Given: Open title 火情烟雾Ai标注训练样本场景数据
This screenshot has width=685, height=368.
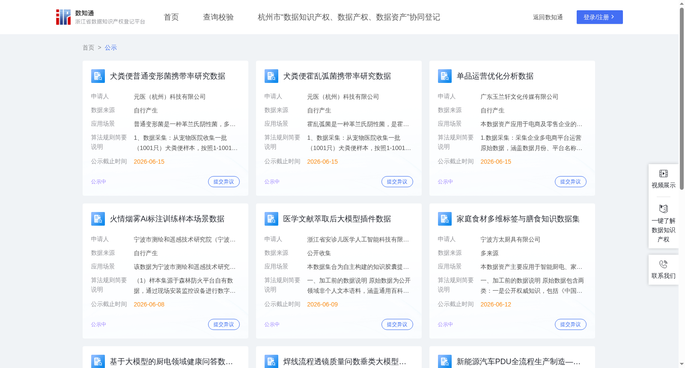Looking at the screenshot, I should (x=167, y=219).
